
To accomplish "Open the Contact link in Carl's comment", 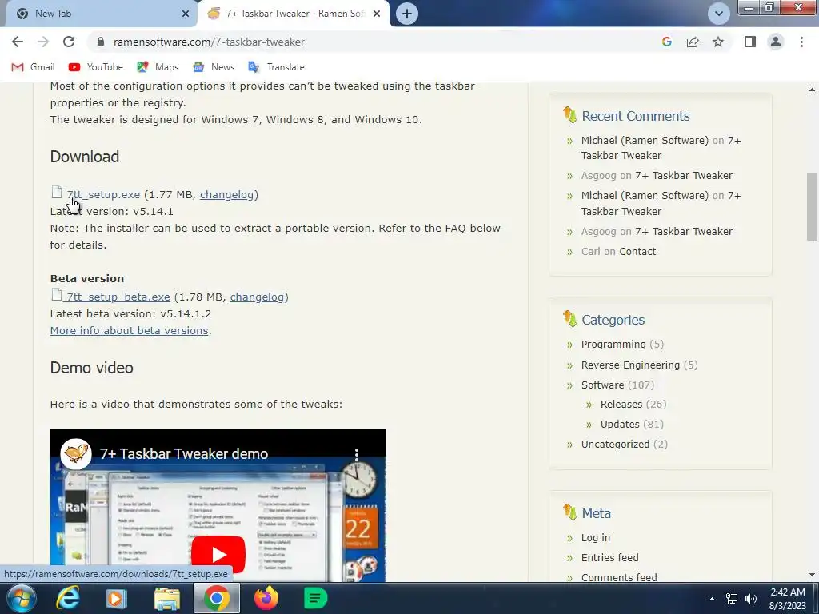I will (637, 251).
